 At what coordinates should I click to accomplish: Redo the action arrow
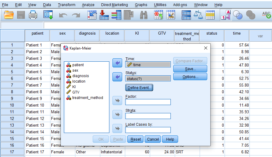[x=76, y=15]
